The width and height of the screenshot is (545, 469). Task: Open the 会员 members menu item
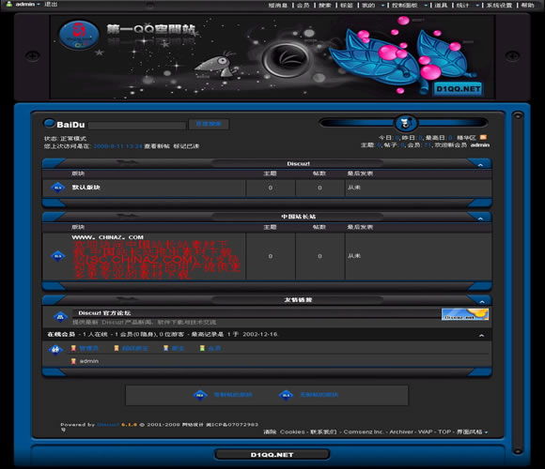[304, 6]
